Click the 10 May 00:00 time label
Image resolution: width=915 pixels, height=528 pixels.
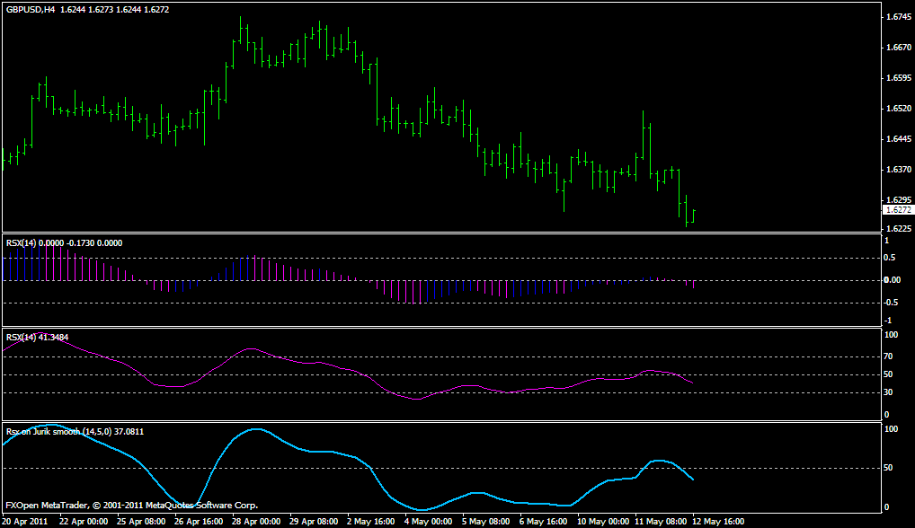pos(603,521)
